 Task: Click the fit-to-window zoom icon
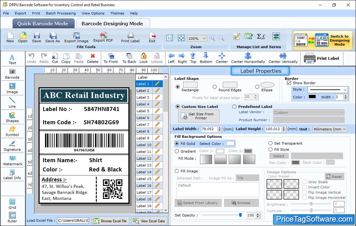point(181,38)
